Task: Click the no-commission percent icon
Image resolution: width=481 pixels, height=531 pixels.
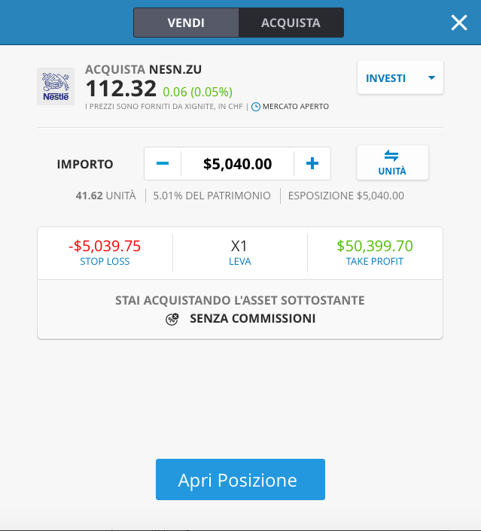Action: pos(172,319)
